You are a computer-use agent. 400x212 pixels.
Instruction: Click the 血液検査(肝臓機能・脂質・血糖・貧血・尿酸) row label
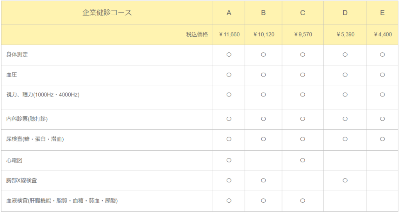[62, 201]
